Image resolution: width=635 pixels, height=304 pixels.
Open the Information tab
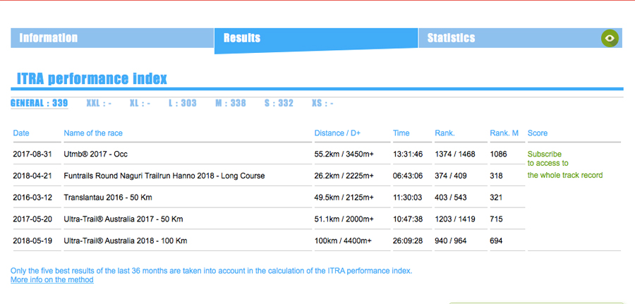(48, 38)
